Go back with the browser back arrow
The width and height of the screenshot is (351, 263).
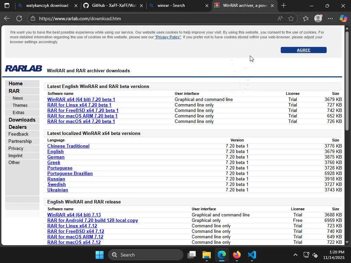(7, 18)
